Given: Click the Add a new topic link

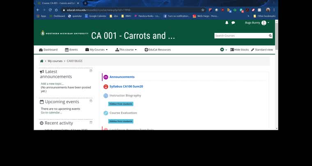Looking at the screenshot, I should click(52, 83).
